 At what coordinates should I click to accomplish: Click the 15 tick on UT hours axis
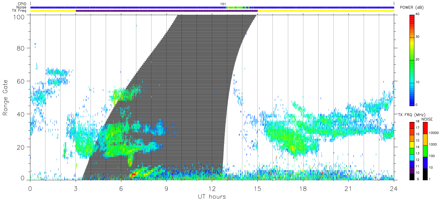(x=258, y=189)
